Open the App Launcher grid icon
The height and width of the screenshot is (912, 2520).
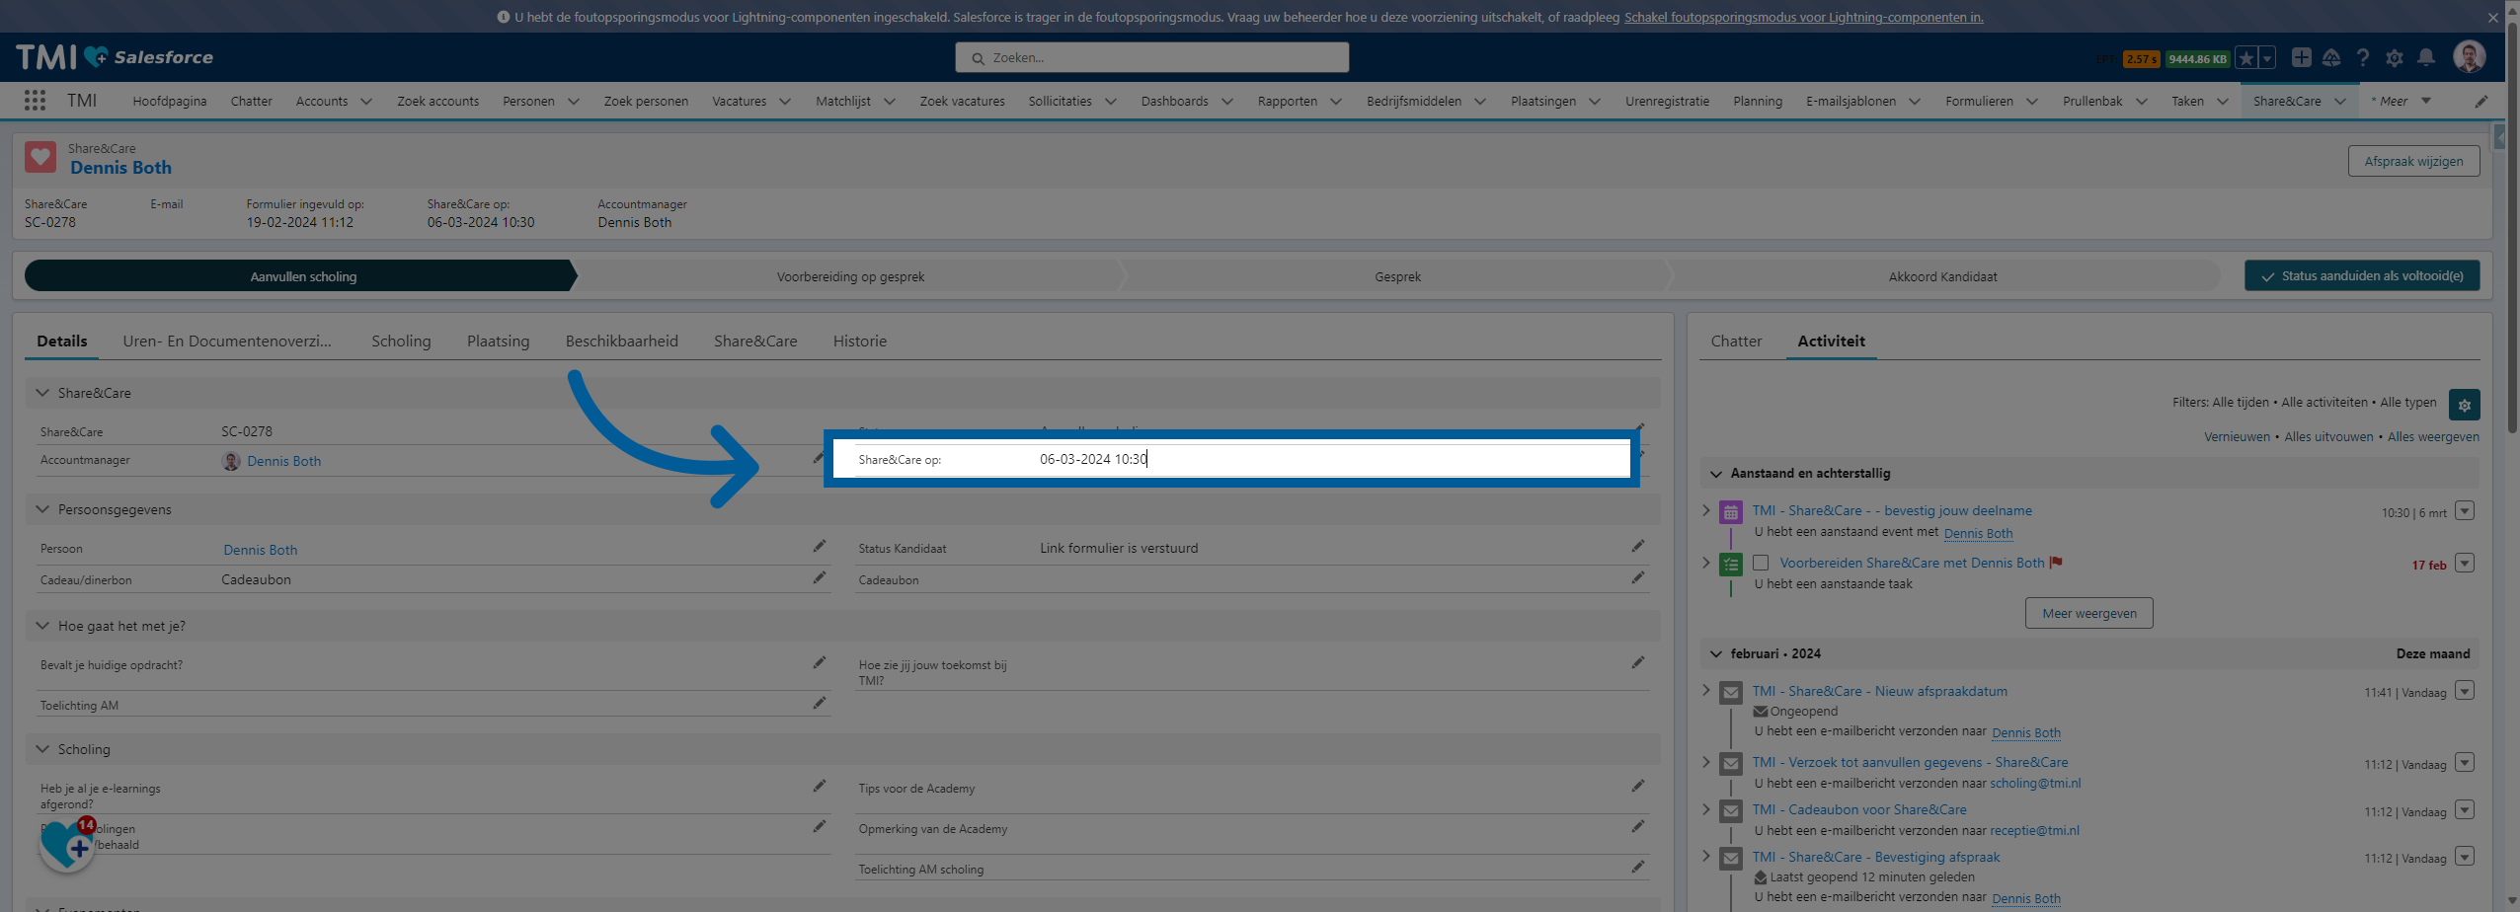[x=35, y=101]
